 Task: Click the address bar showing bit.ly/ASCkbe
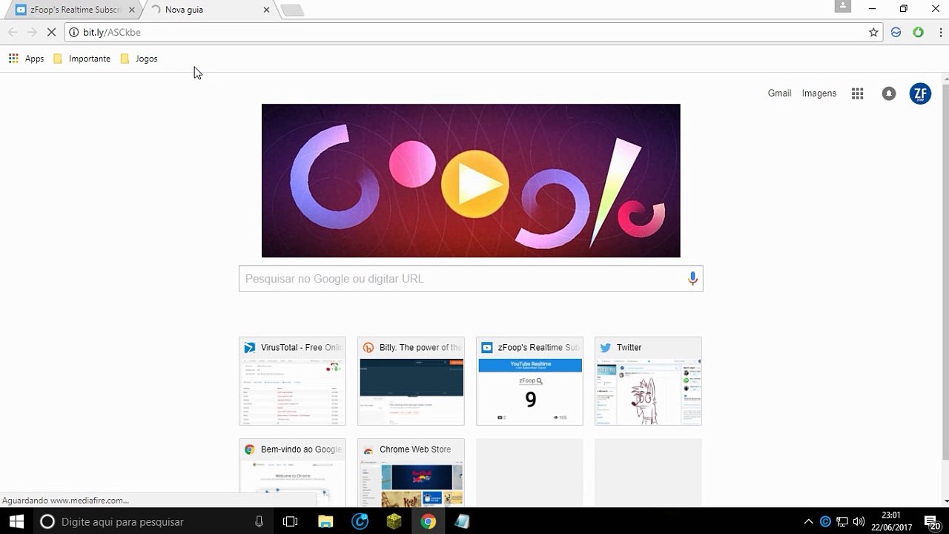(474, 32)
